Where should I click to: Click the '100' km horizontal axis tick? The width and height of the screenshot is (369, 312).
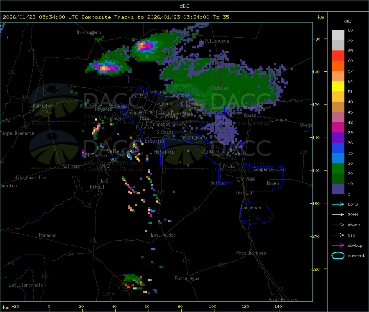212,306
